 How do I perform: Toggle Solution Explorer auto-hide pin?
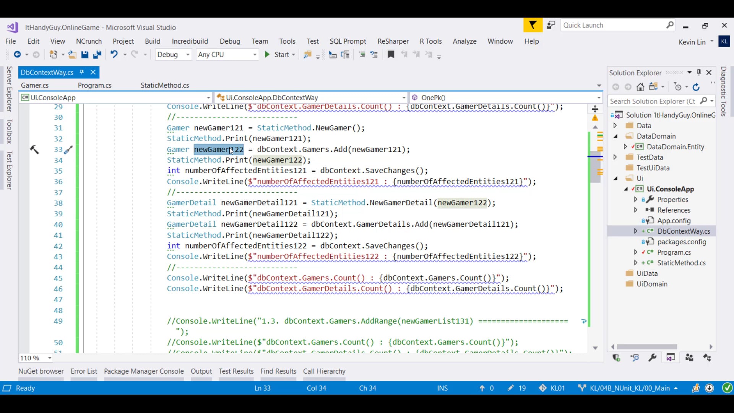click(699, 72)
